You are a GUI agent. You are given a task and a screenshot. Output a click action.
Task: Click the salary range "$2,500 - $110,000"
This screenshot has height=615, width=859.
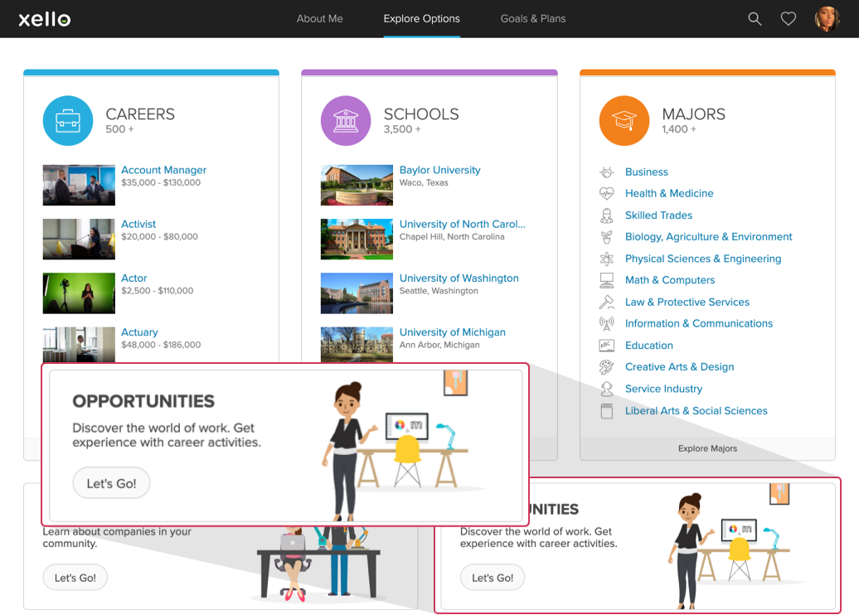pyautogui.click(x=158, y=291)
